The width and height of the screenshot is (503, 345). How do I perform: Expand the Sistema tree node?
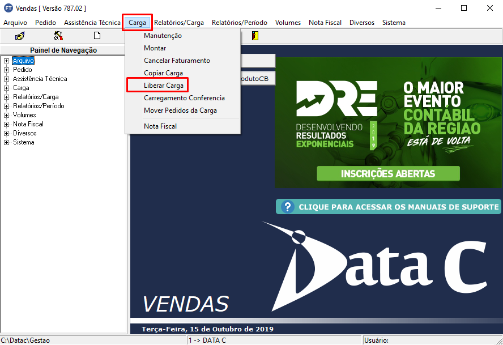pos(6,142)
